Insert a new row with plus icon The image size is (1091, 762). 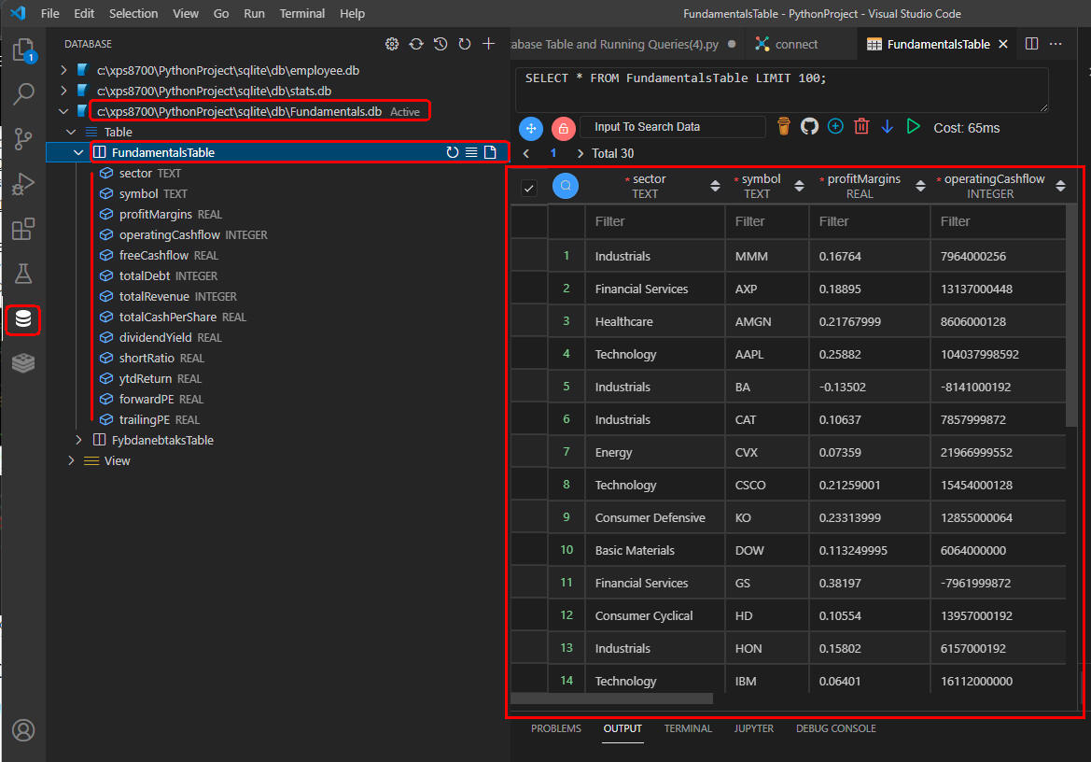point(835,127)
